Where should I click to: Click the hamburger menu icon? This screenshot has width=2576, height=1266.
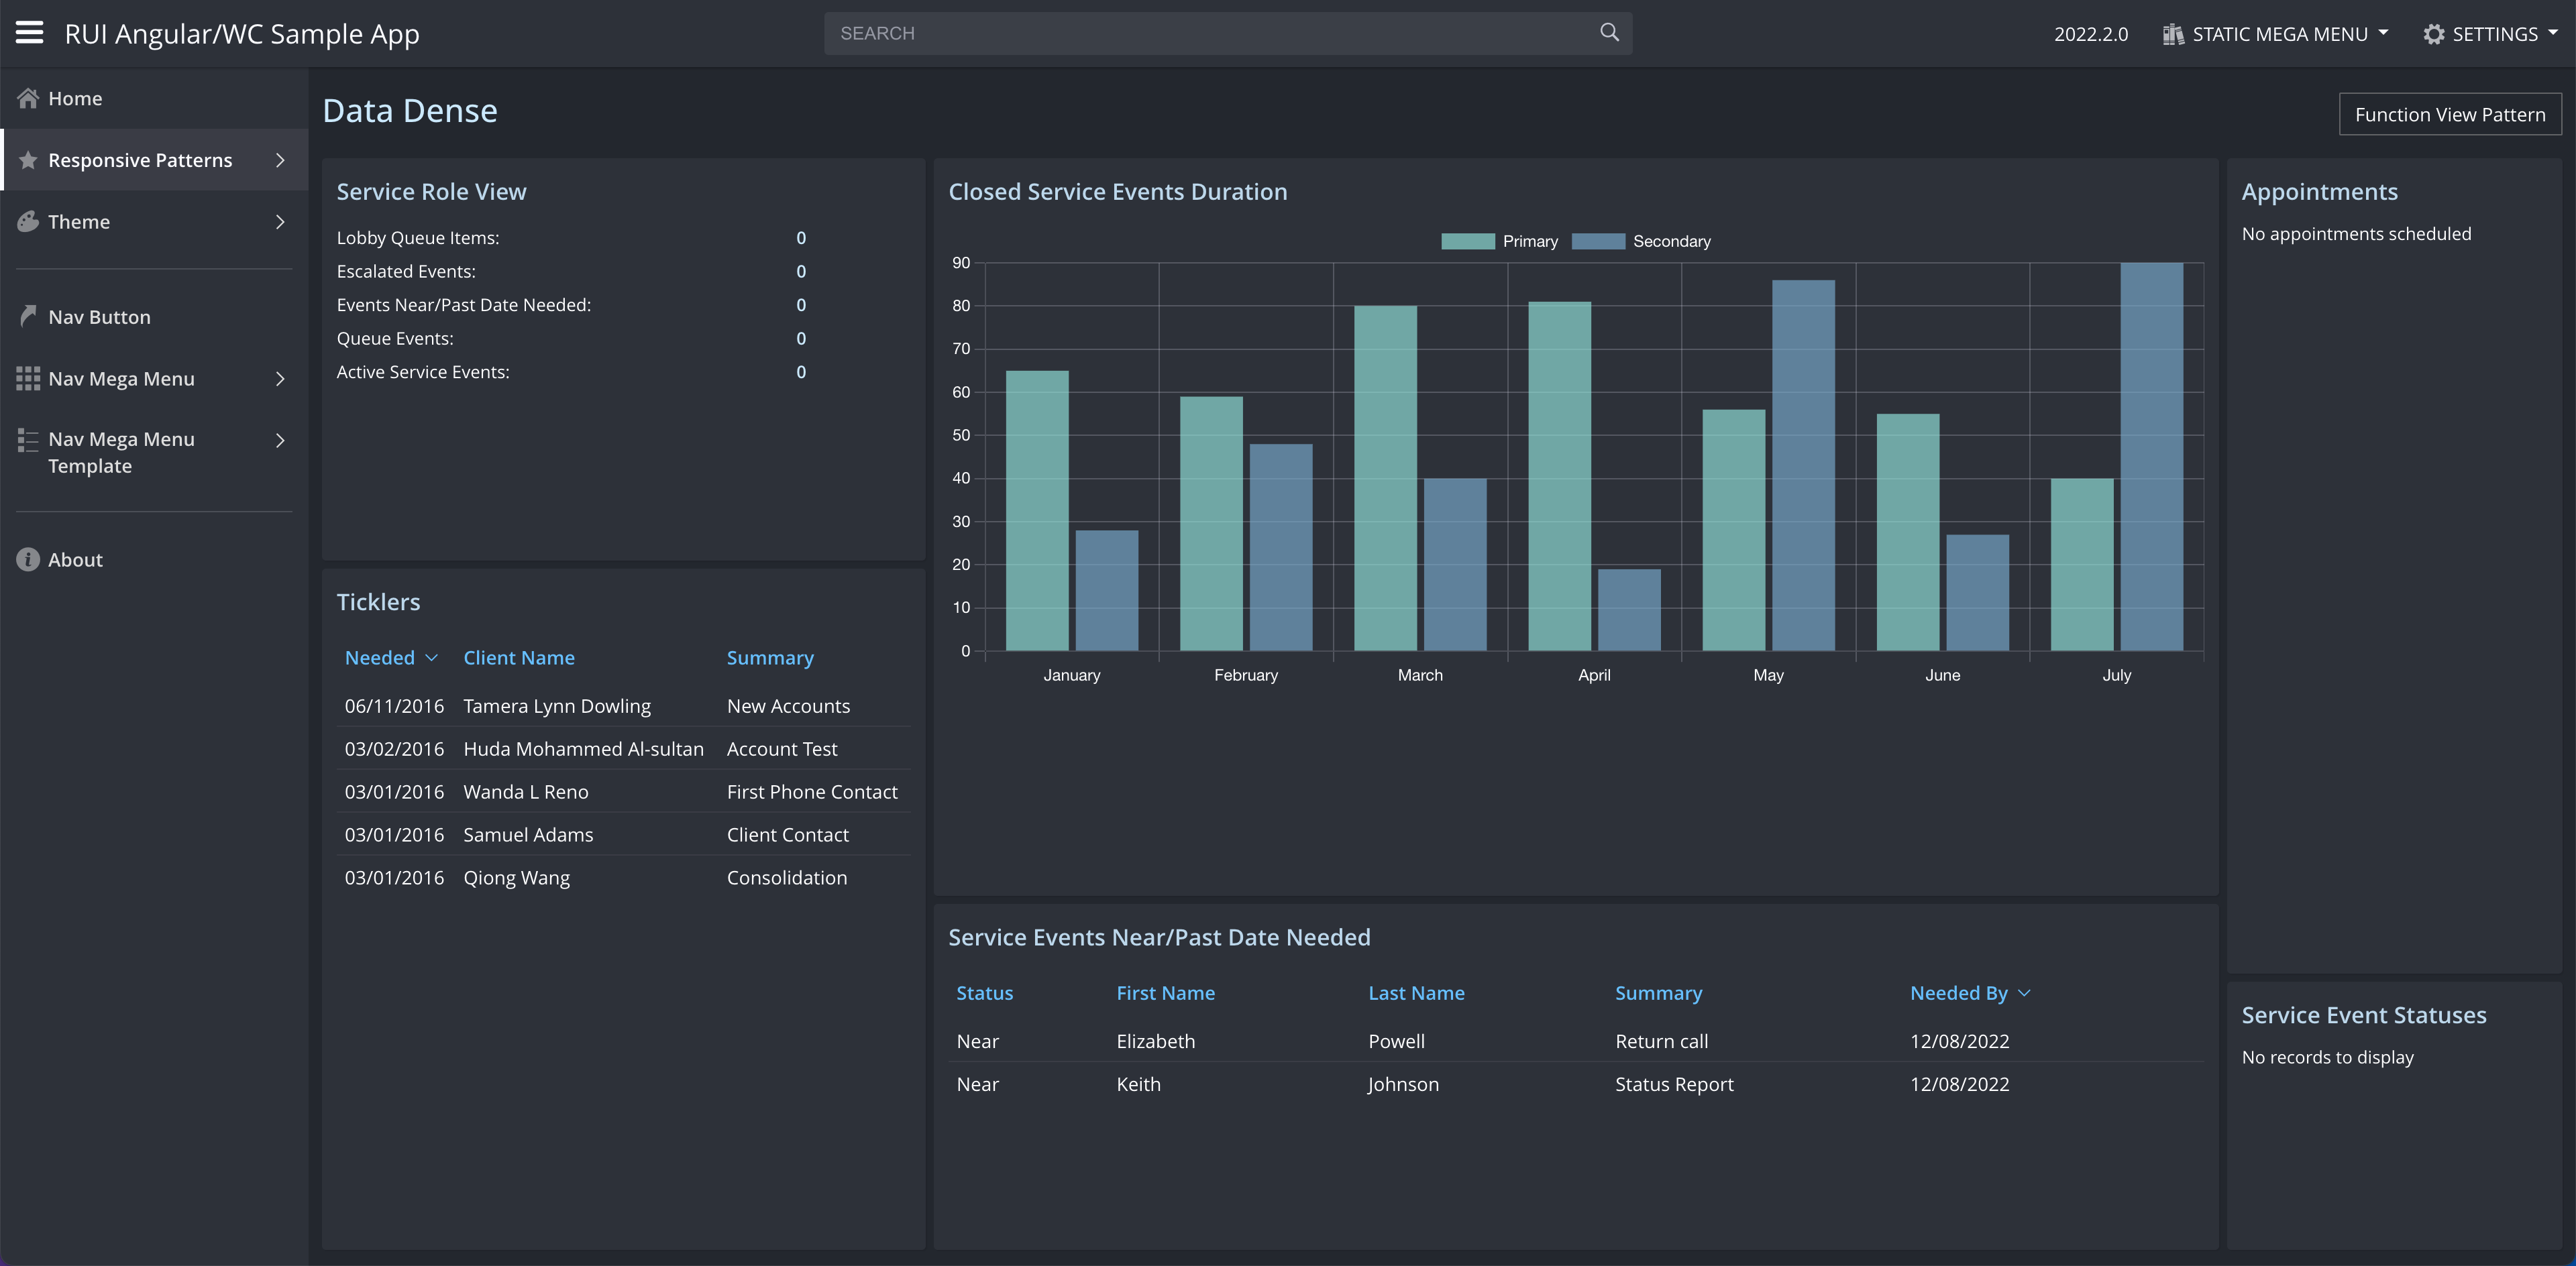tap(29, 33)
